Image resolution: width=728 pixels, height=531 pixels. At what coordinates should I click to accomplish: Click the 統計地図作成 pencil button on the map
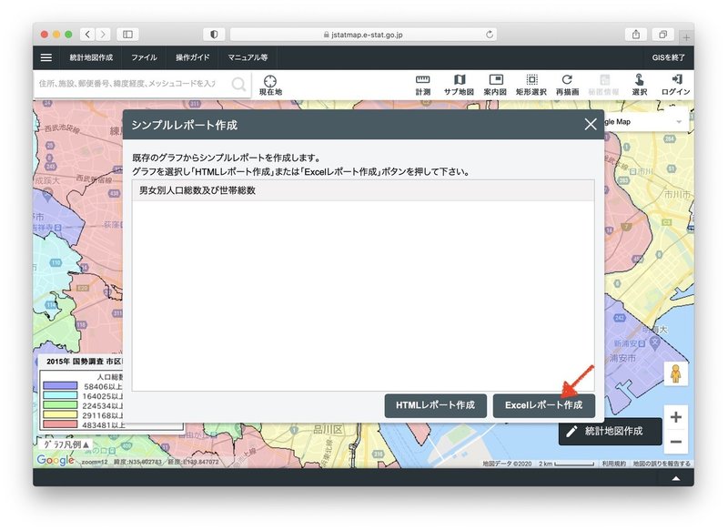click(610, 432)
